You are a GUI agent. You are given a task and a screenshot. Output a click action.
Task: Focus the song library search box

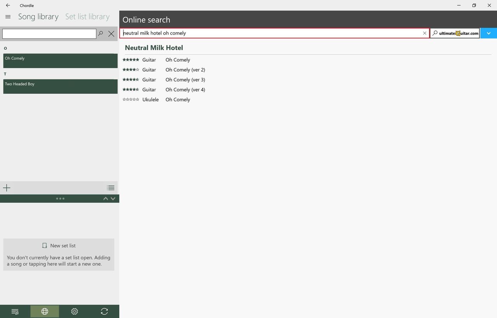tap(49, 34)
